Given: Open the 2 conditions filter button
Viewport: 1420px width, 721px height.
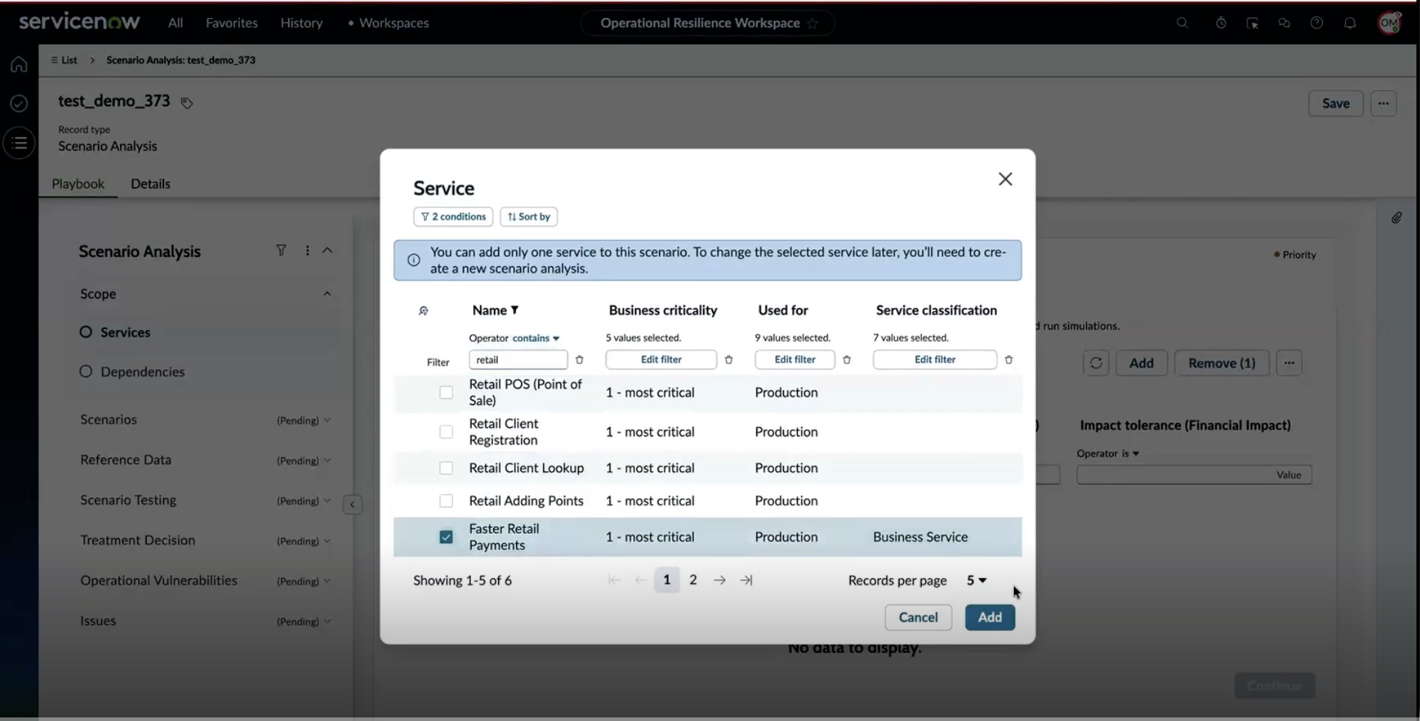Looking at the screenshot, I should pyautogui.click(x=453, y=216).
